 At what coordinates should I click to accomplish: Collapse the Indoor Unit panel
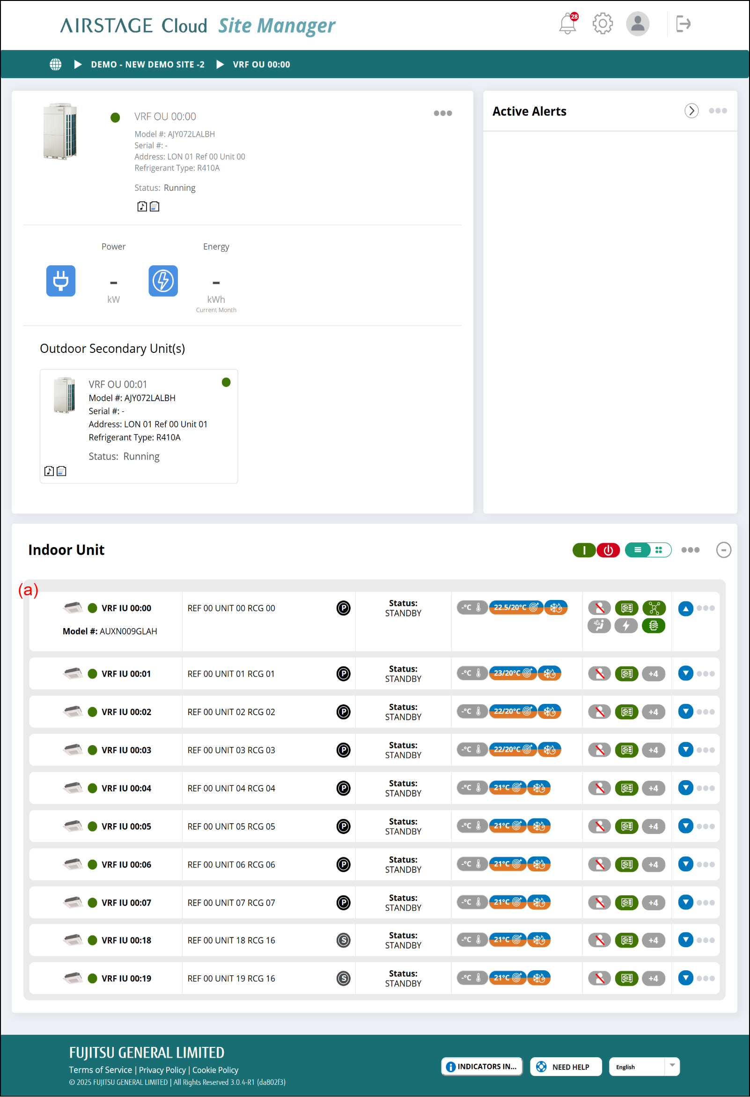723,550
